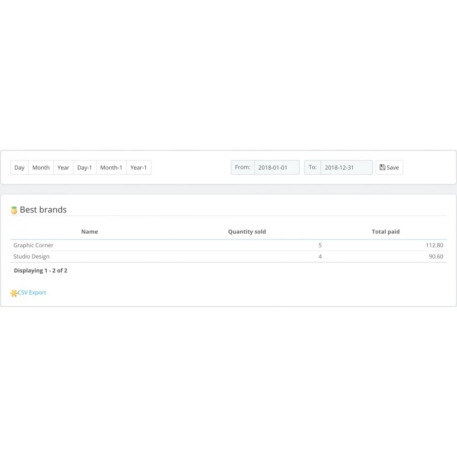The height and width of the screenshot is (457, 457).
Task: Switch to Month-1 period
Action: (x=111, y=168)
